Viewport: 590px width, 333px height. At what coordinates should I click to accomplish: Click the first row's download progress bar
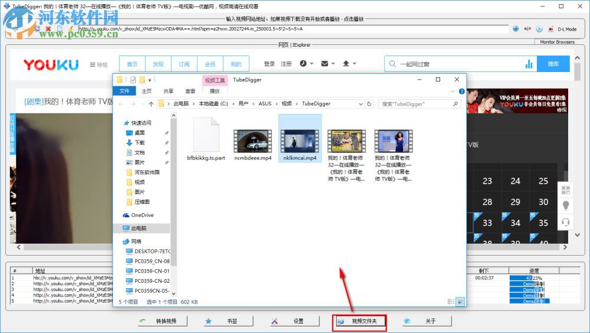[534, 278]
